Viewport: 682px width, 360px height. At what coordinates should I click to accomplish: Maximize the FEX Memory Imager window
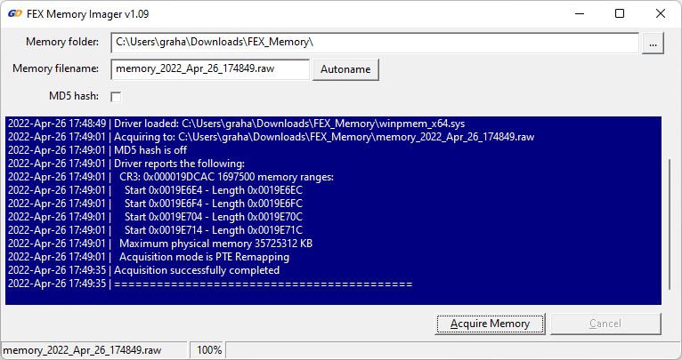point(620,13)
